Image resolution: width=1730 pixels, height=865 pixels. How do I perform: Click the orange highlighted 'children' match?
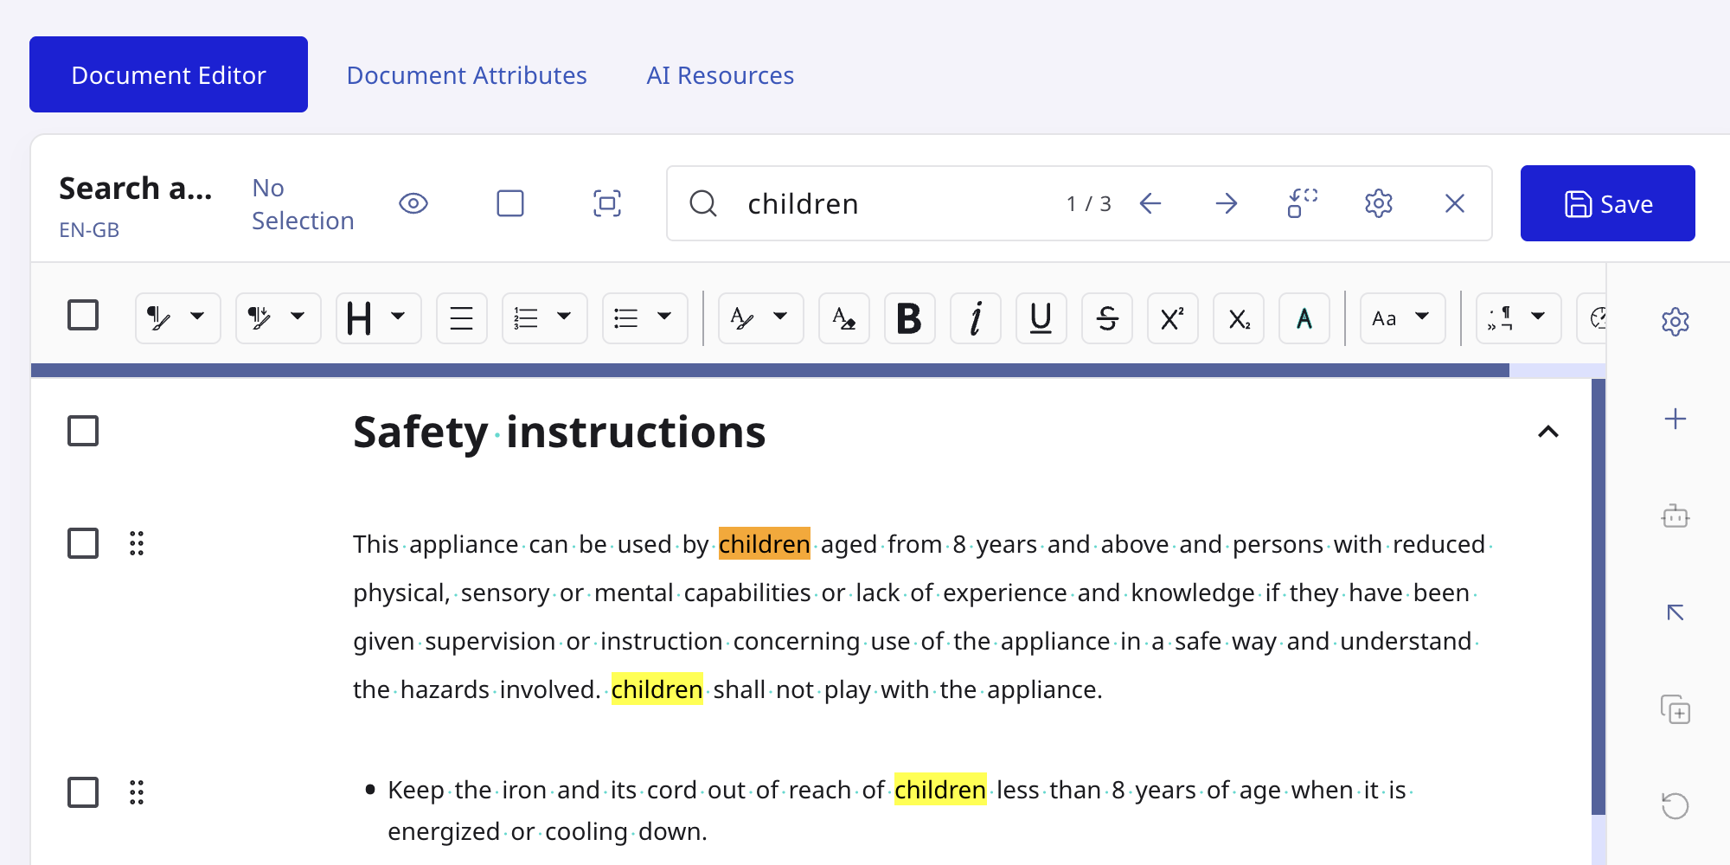click(765, 544)
